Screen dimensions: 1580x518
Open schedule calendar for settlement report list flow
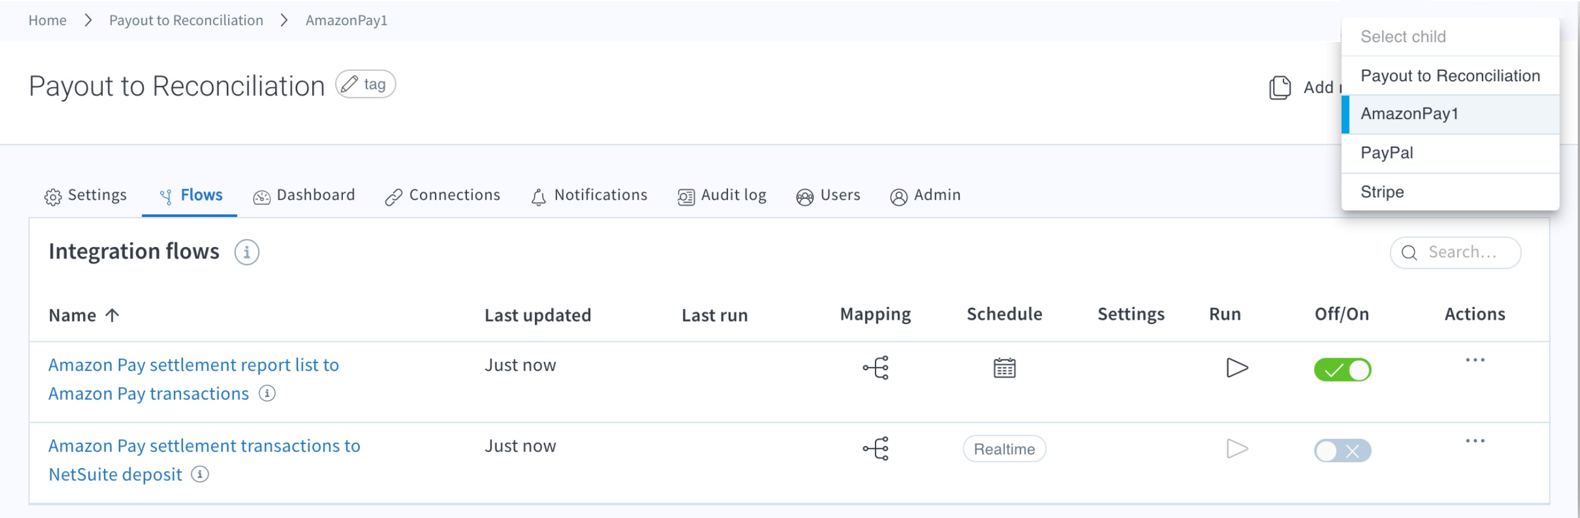pos(1004,368)
